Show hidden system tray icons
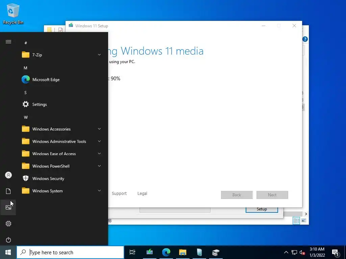The image size is (346, 259). click(x=286, y=252)
